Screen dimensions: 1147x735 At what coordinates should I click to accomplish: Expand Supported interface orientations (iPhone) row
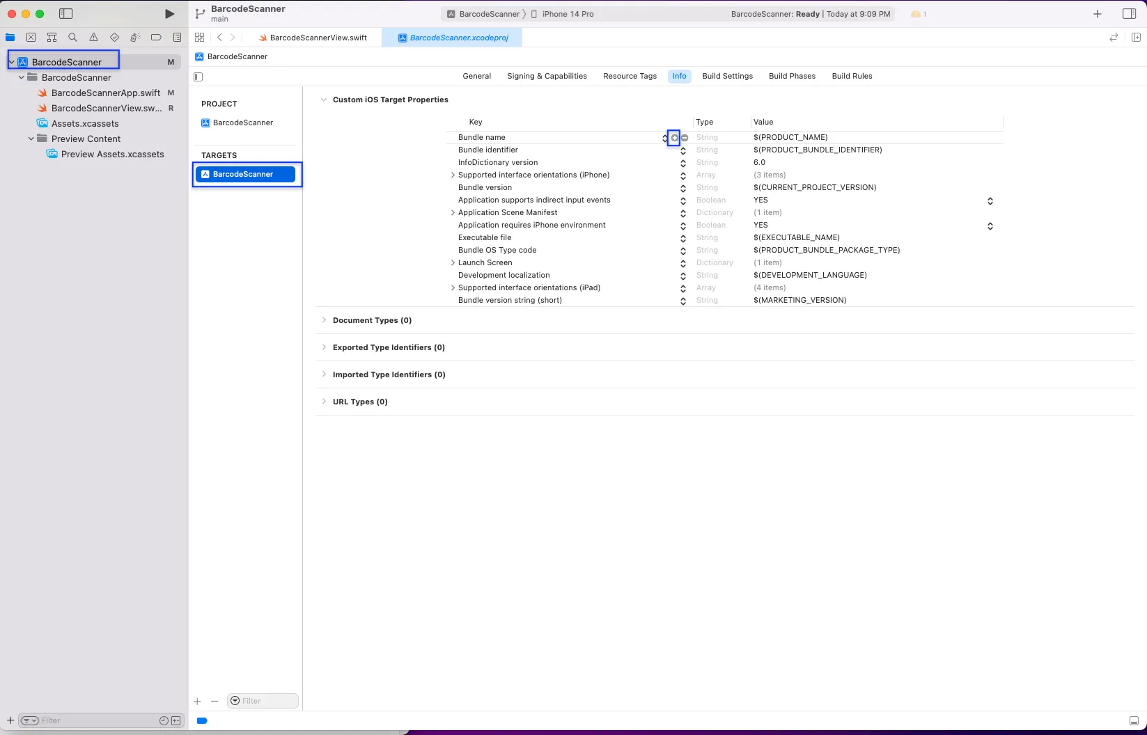[453, 175]
